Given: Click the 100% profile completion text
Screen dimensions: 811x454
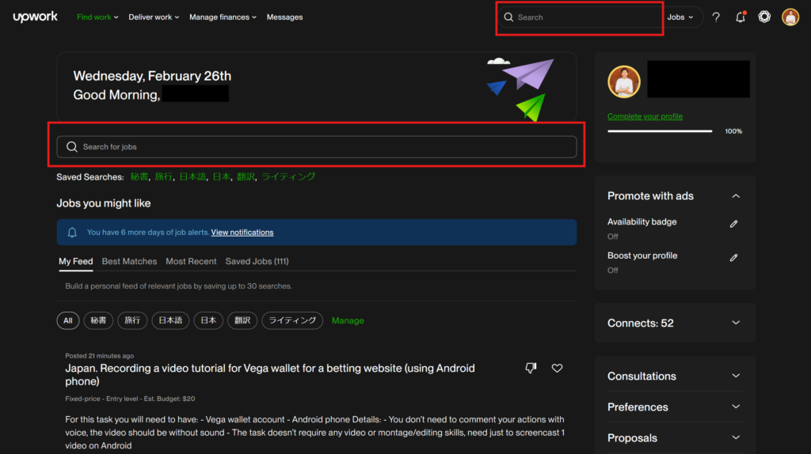Looking at the screenshot, I should 733,131.
